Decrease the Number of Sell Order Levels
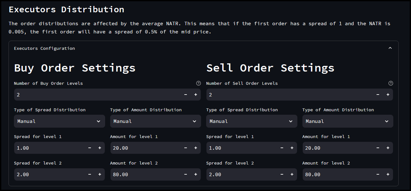The image size is (411, 191). [378, 95]
